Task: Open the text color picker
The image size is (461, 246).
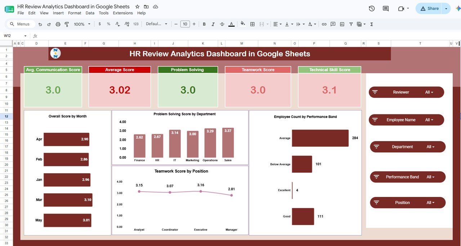Action: click(x=232, y=24)
